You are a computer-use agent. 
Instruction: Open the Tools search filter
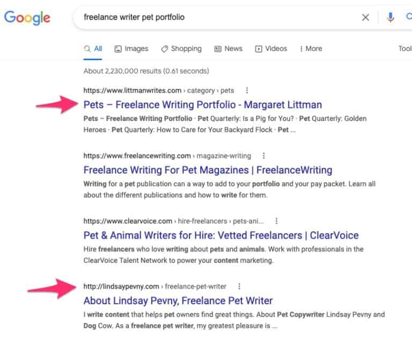[405, 49]
